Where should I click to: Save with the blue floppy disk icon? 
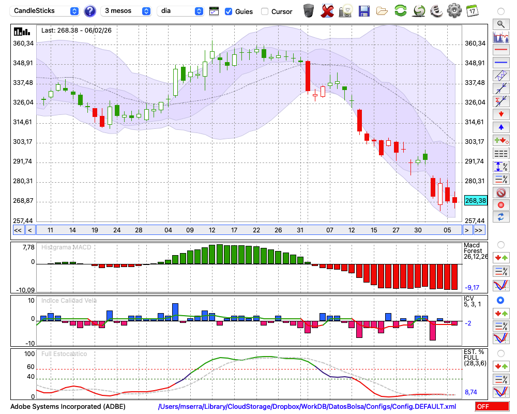point(364,11)
